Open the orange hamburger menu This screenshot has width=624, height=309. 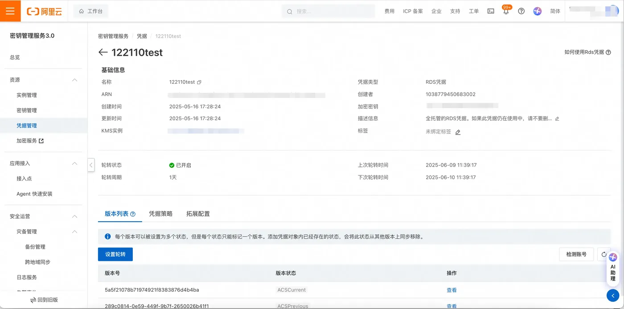coord(10,11)
